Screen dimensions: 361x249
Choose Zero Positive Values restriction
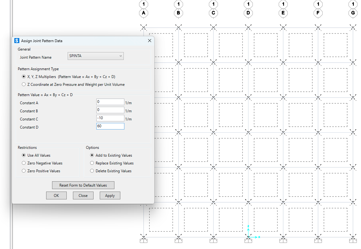tap(24, 171)
